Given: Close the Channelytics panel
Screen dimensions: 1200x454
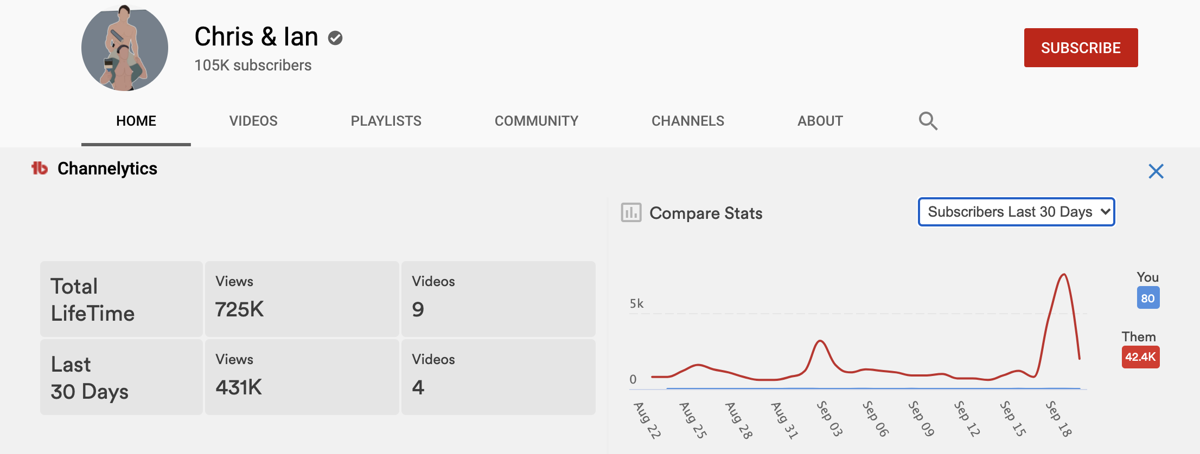Looking at the screenshot, I should tap(1156, 171).
